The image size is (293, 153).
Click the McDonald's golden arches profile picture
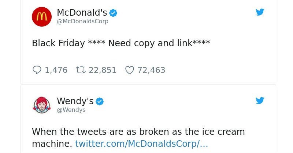pos(42,17)
